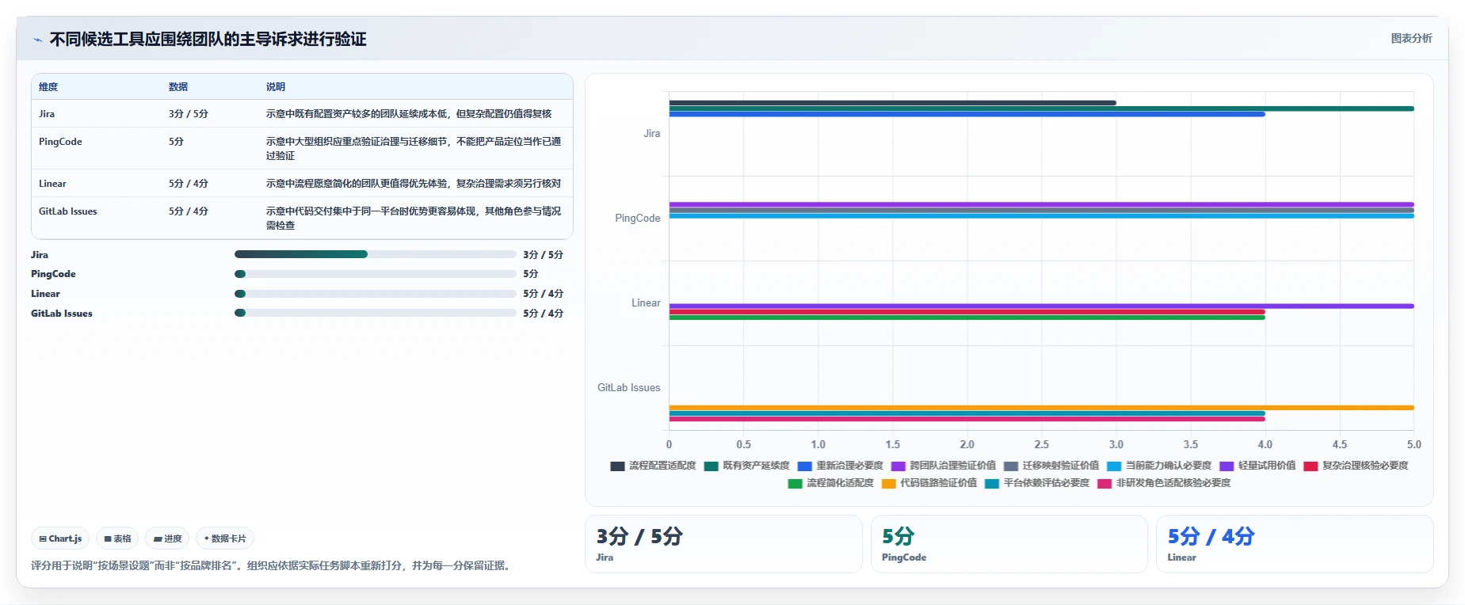Click the Chart.js tag chip

pos(60,538)
